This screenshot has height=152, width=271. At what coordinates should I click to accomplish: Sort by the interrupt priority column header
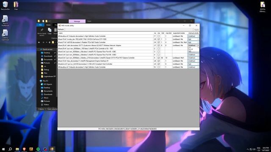click(194, 33)
